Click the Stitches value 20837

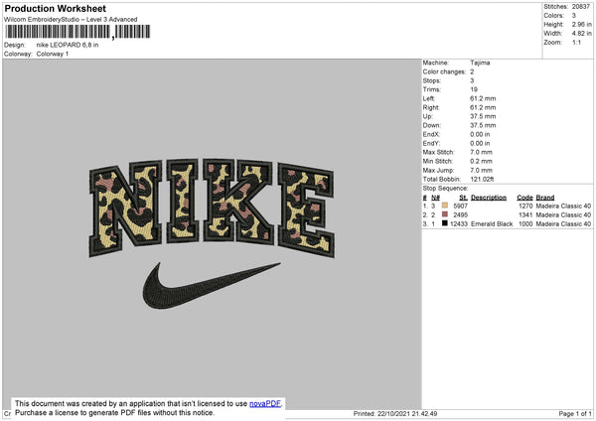581,7
